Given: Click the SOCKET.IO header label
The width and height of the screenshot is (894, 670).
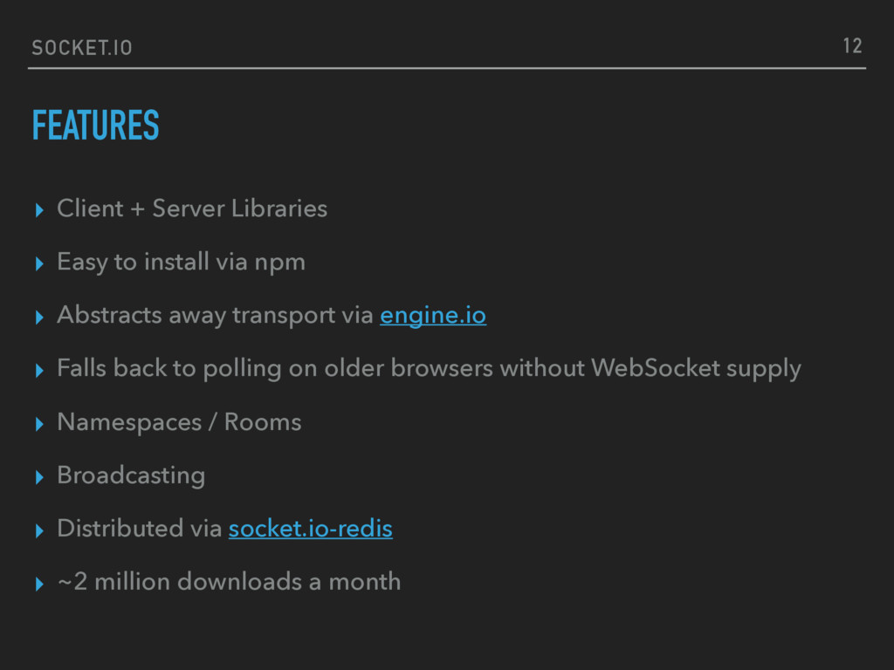Looking at the screenshot, I should [82, 47].
